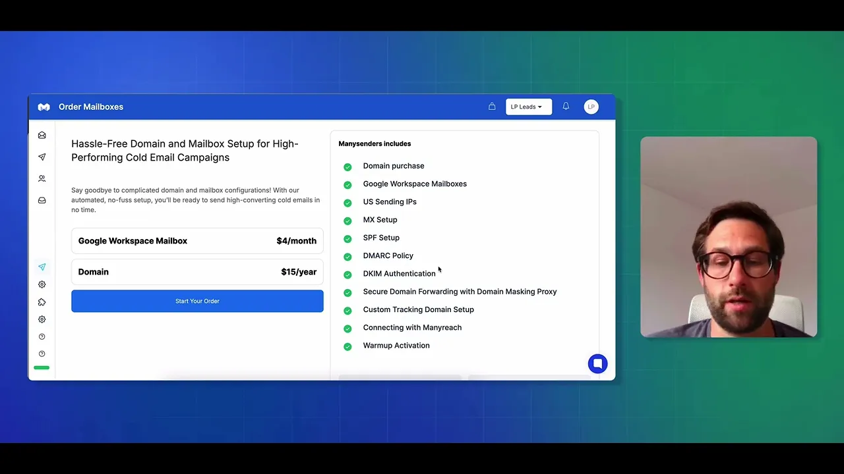This screenshot has width=844, height=474.
Task: Click the US Sending IPs text
Action: pos(390,201)
